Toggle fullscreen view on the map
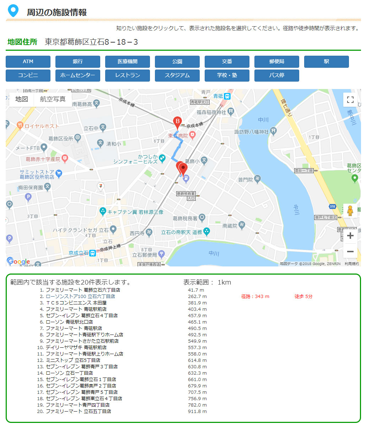The height and width of the screenshot is (430, 366). pyautogui.click(x=350, y=100)
